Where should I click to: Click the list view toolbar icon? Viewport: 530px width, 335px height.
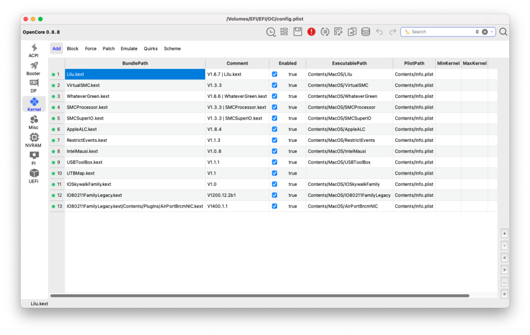[284, 32]
